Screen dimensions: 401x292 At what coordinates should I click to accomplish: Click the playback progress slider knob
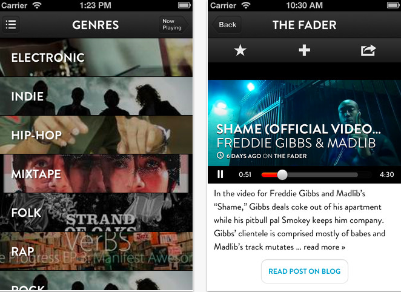282,174
